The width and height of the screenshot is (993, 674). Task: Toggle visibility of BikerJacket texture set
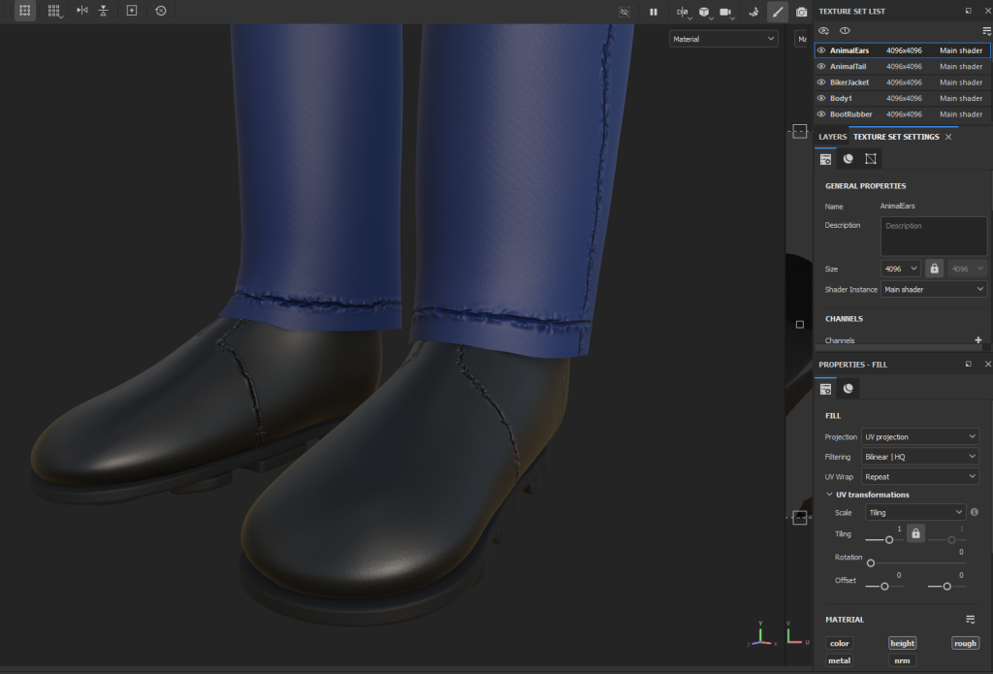point(821,82)
